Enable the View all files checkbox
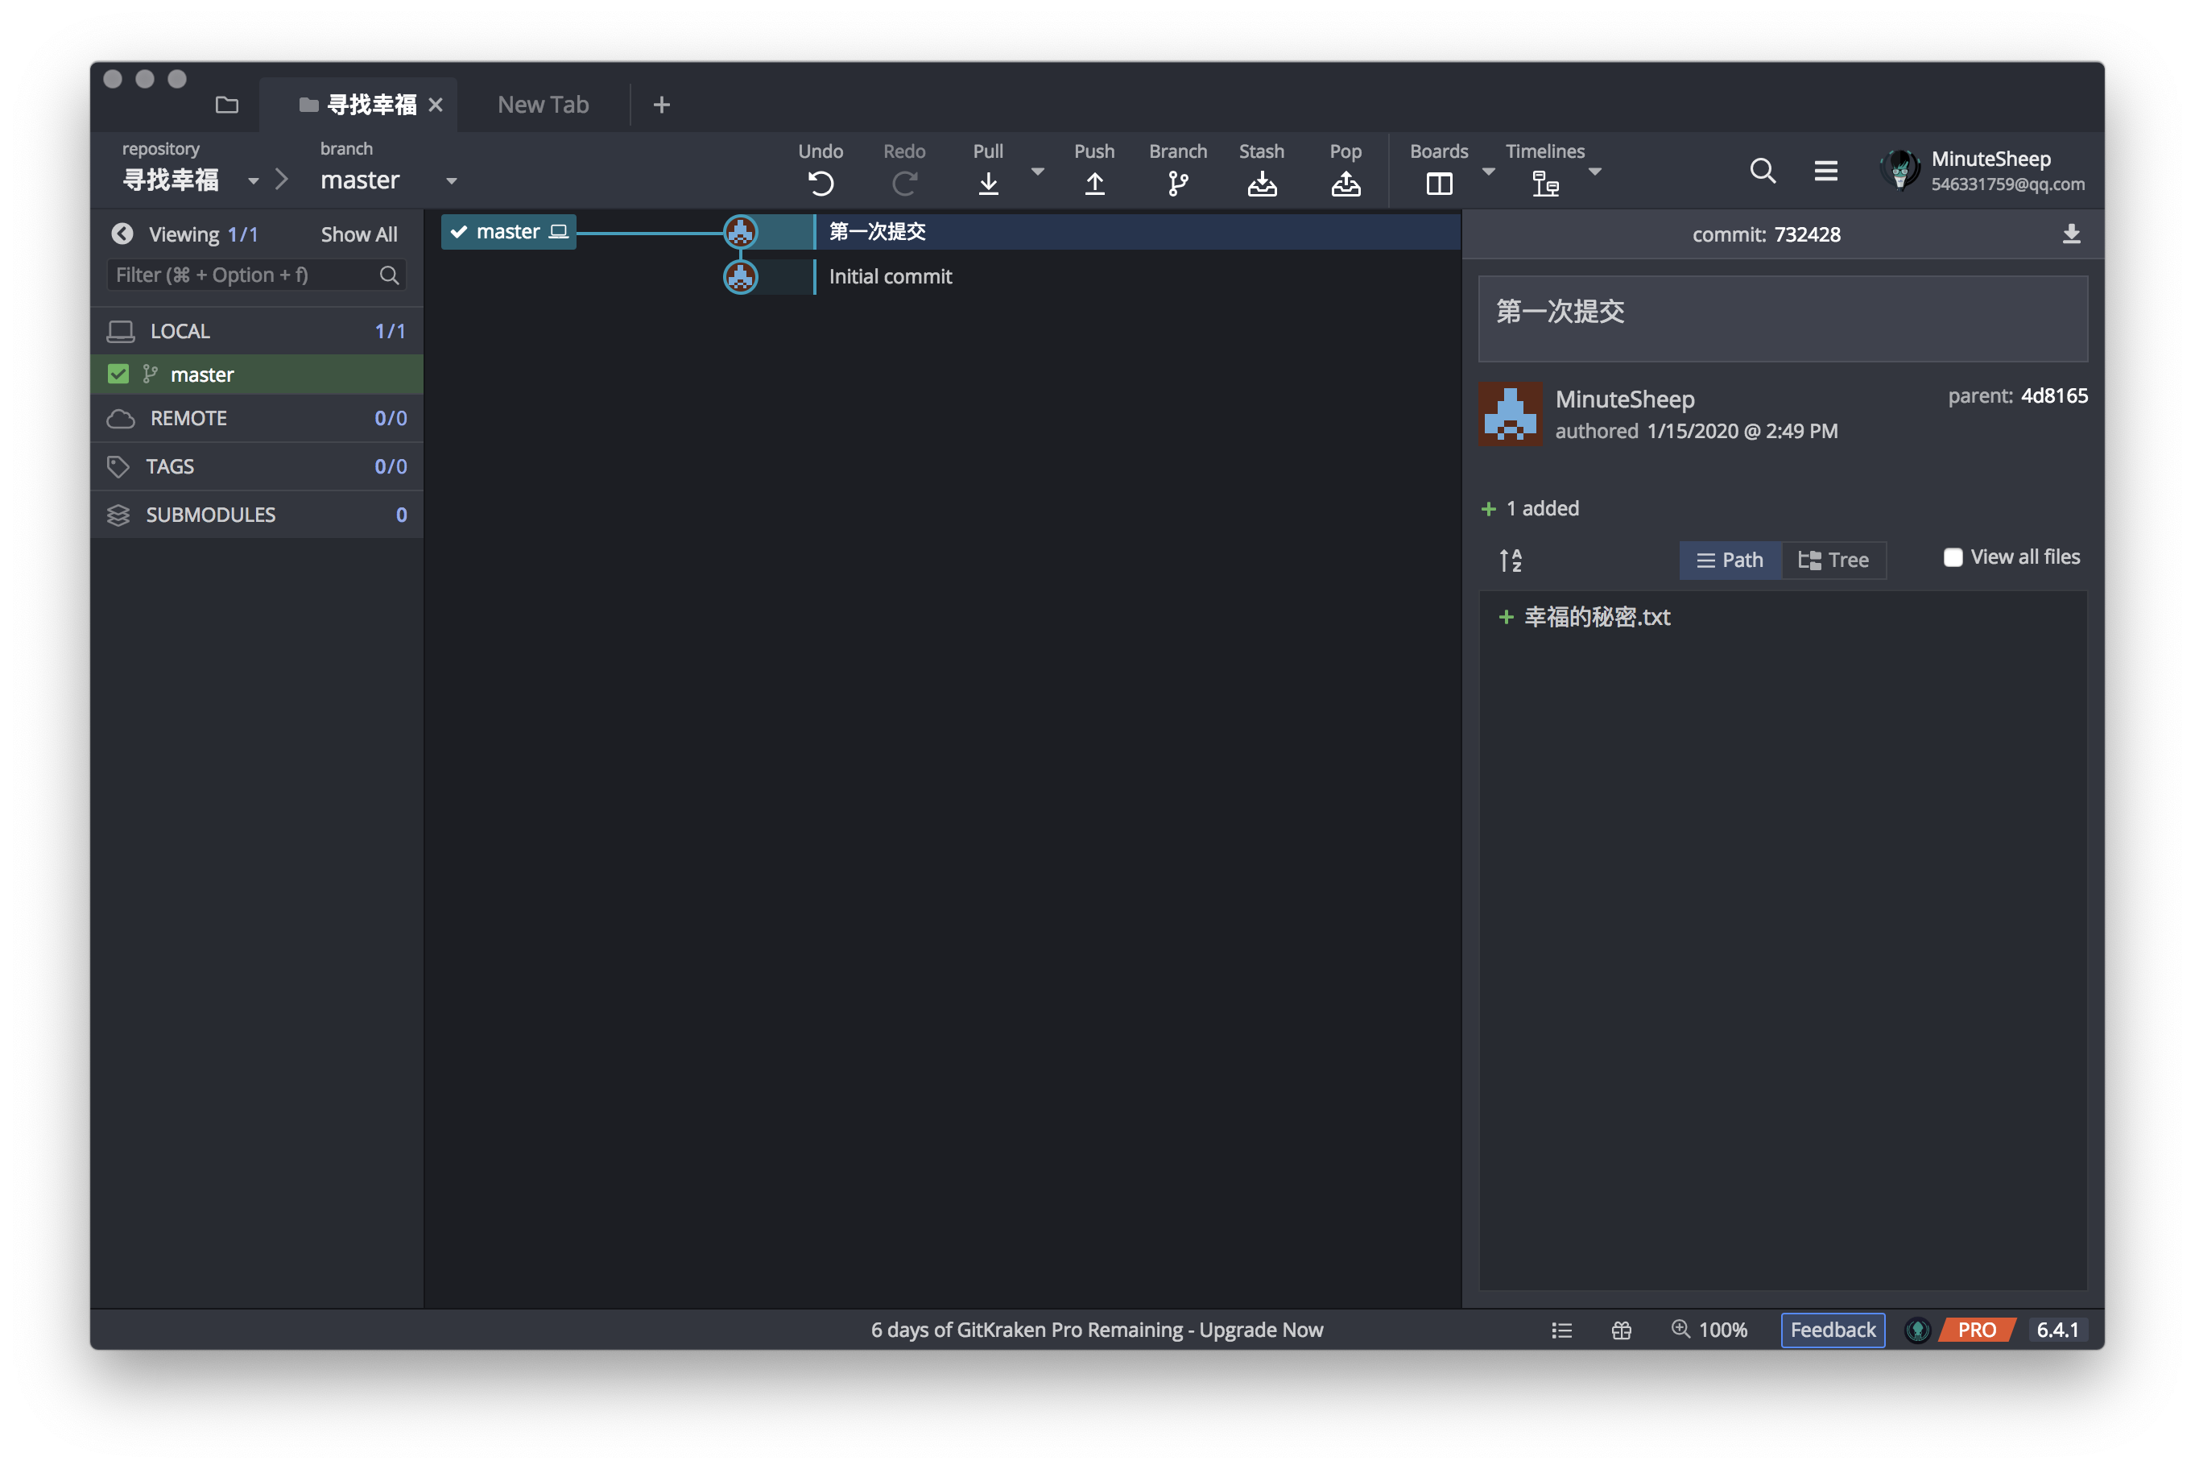Image resolution: width=2195 pixels, height=1469 pixels. 1953,557
